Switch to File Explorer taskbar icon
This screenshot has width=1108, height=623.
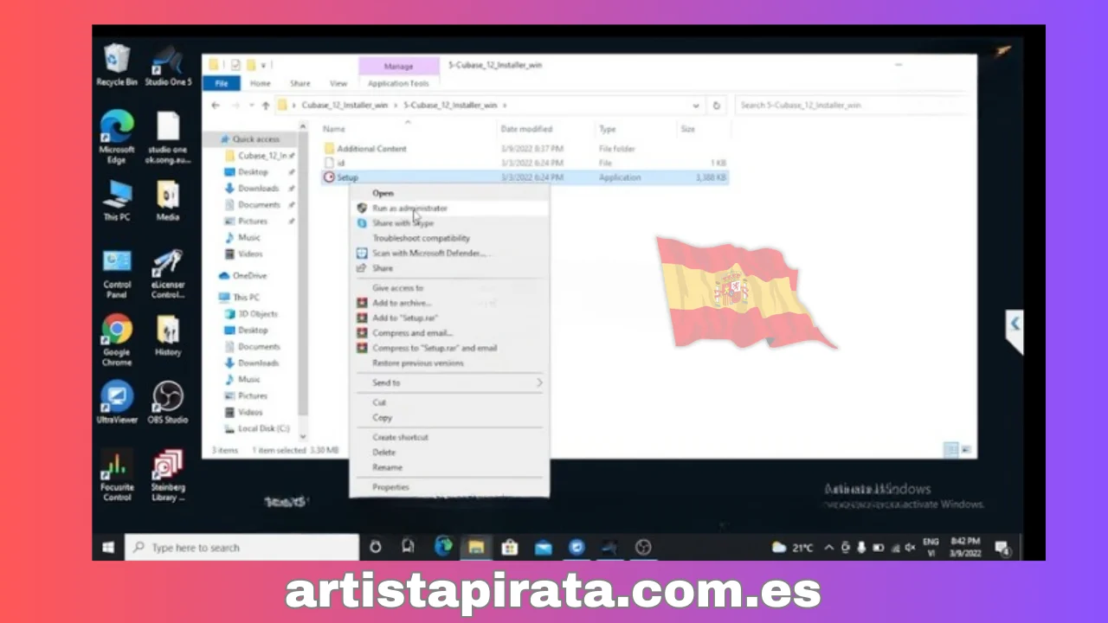pyautogui.click(x=476, y=548)
